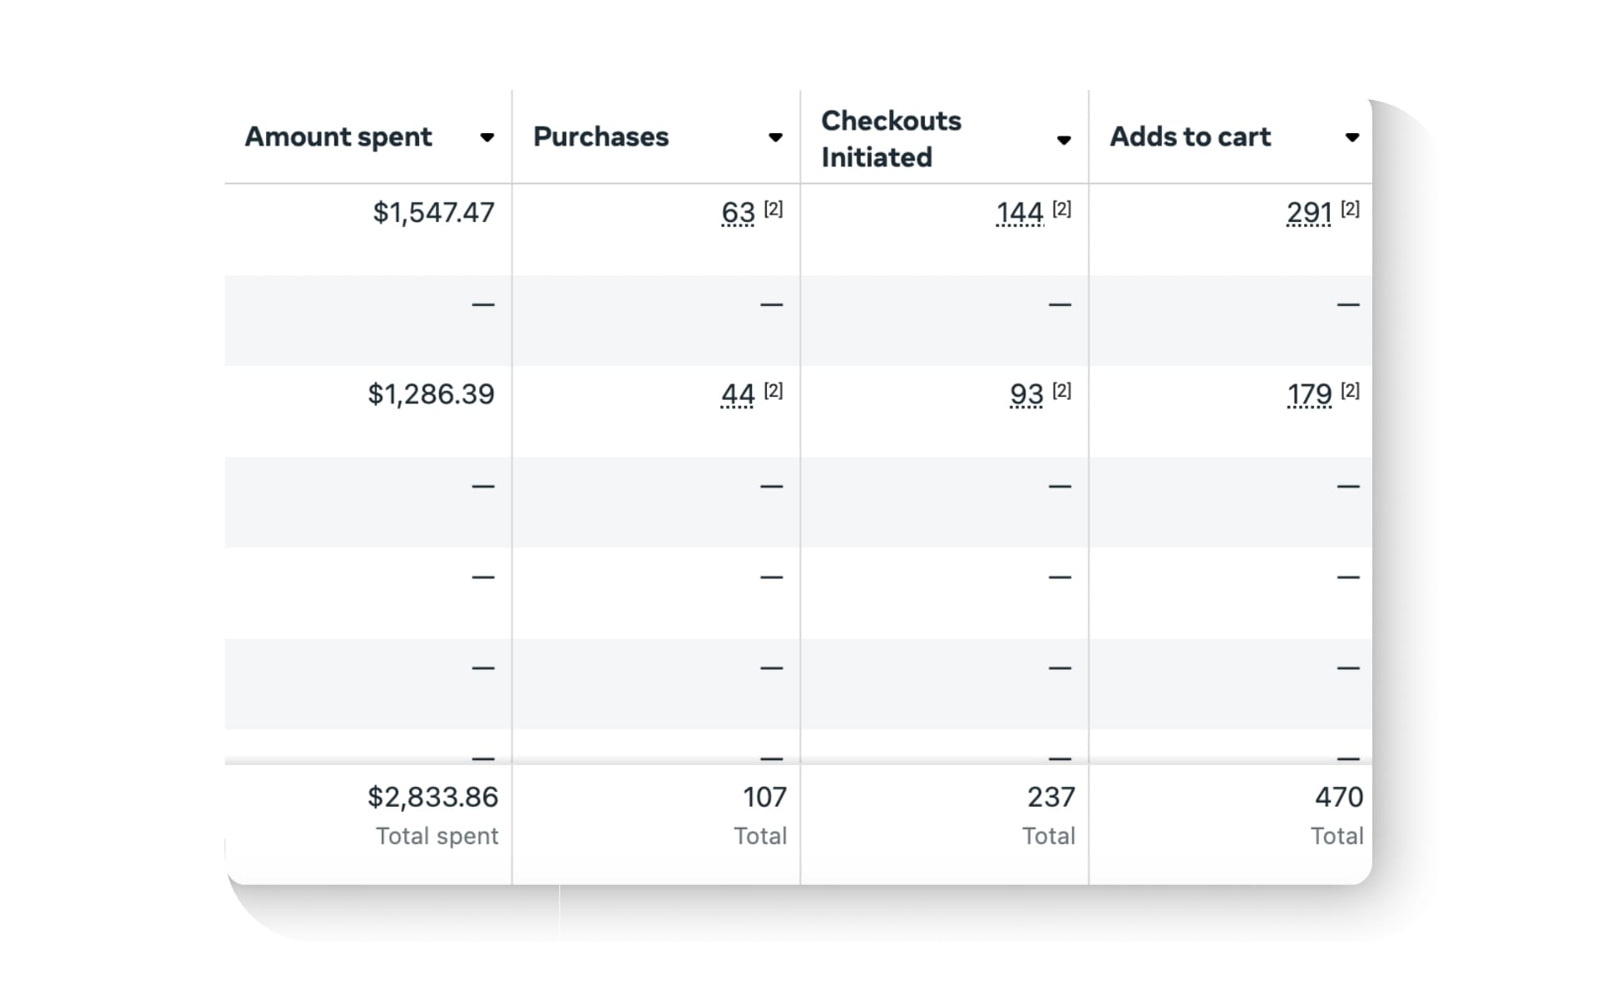Open the Amount spent column dropdown arrow

point(487,138)
